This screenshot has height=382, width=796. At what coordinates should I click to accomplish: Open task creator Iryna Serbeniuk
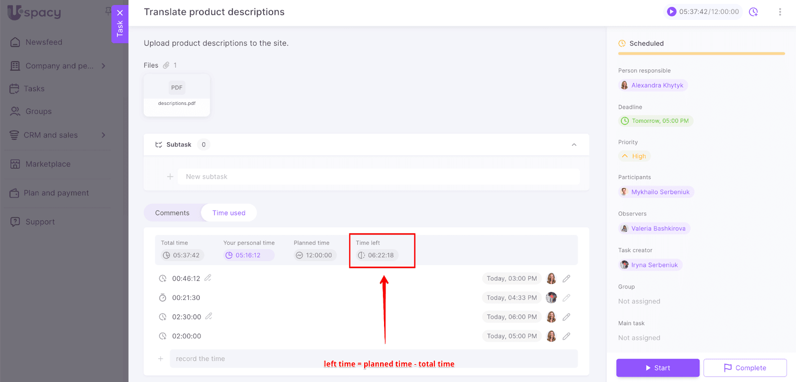point(650,265)
